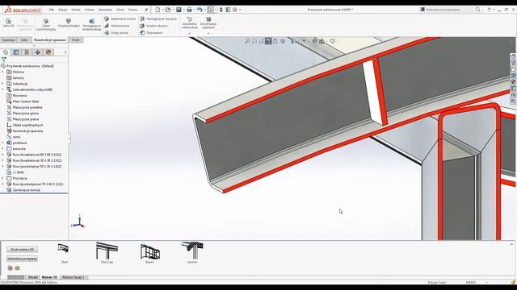Open the DimXpertManager panel tab
Image resolution: width=517 pixels, height=290 pixels.
[x=38, y=52]
